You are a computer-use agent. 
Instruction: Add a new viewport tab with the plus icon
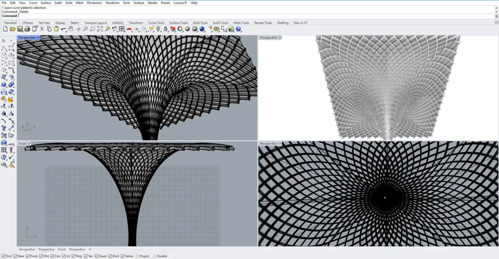90,249
